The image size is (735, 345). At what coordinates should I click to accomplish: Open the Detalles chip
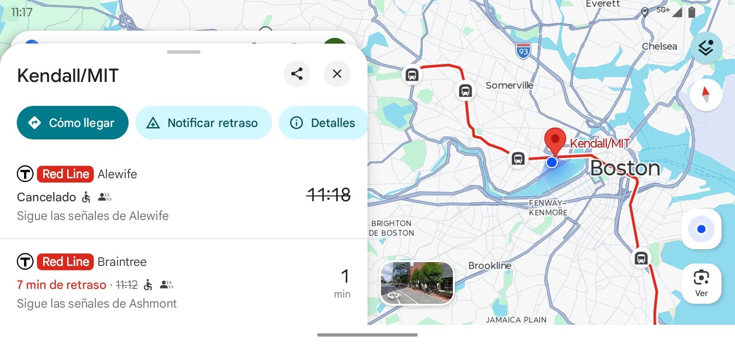click(323, 123)
